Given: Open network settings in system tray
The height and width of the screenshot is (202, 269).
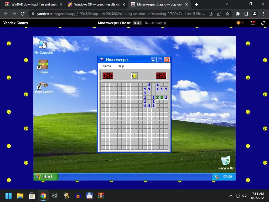Looking at the screenshot, I should coord(238,196).
